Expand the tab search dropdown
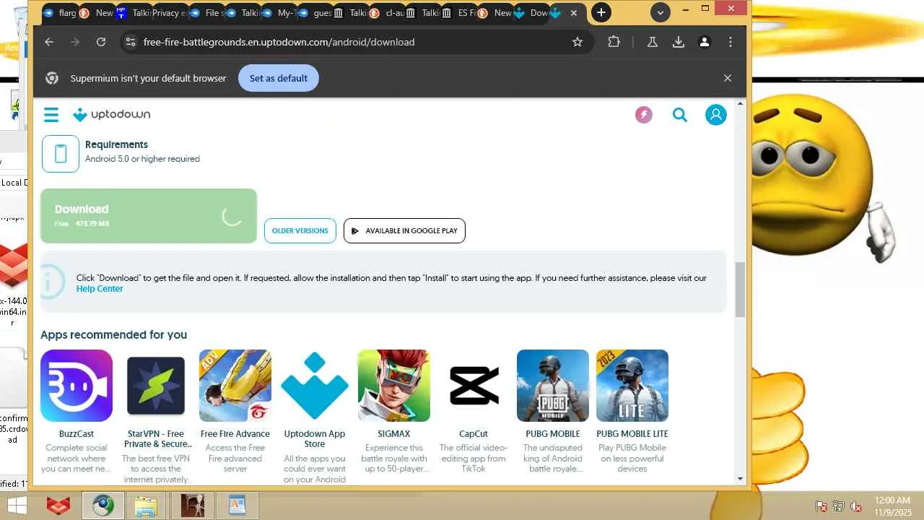The height and width of the screenshot is (520, 924). [x=660, y=12]
